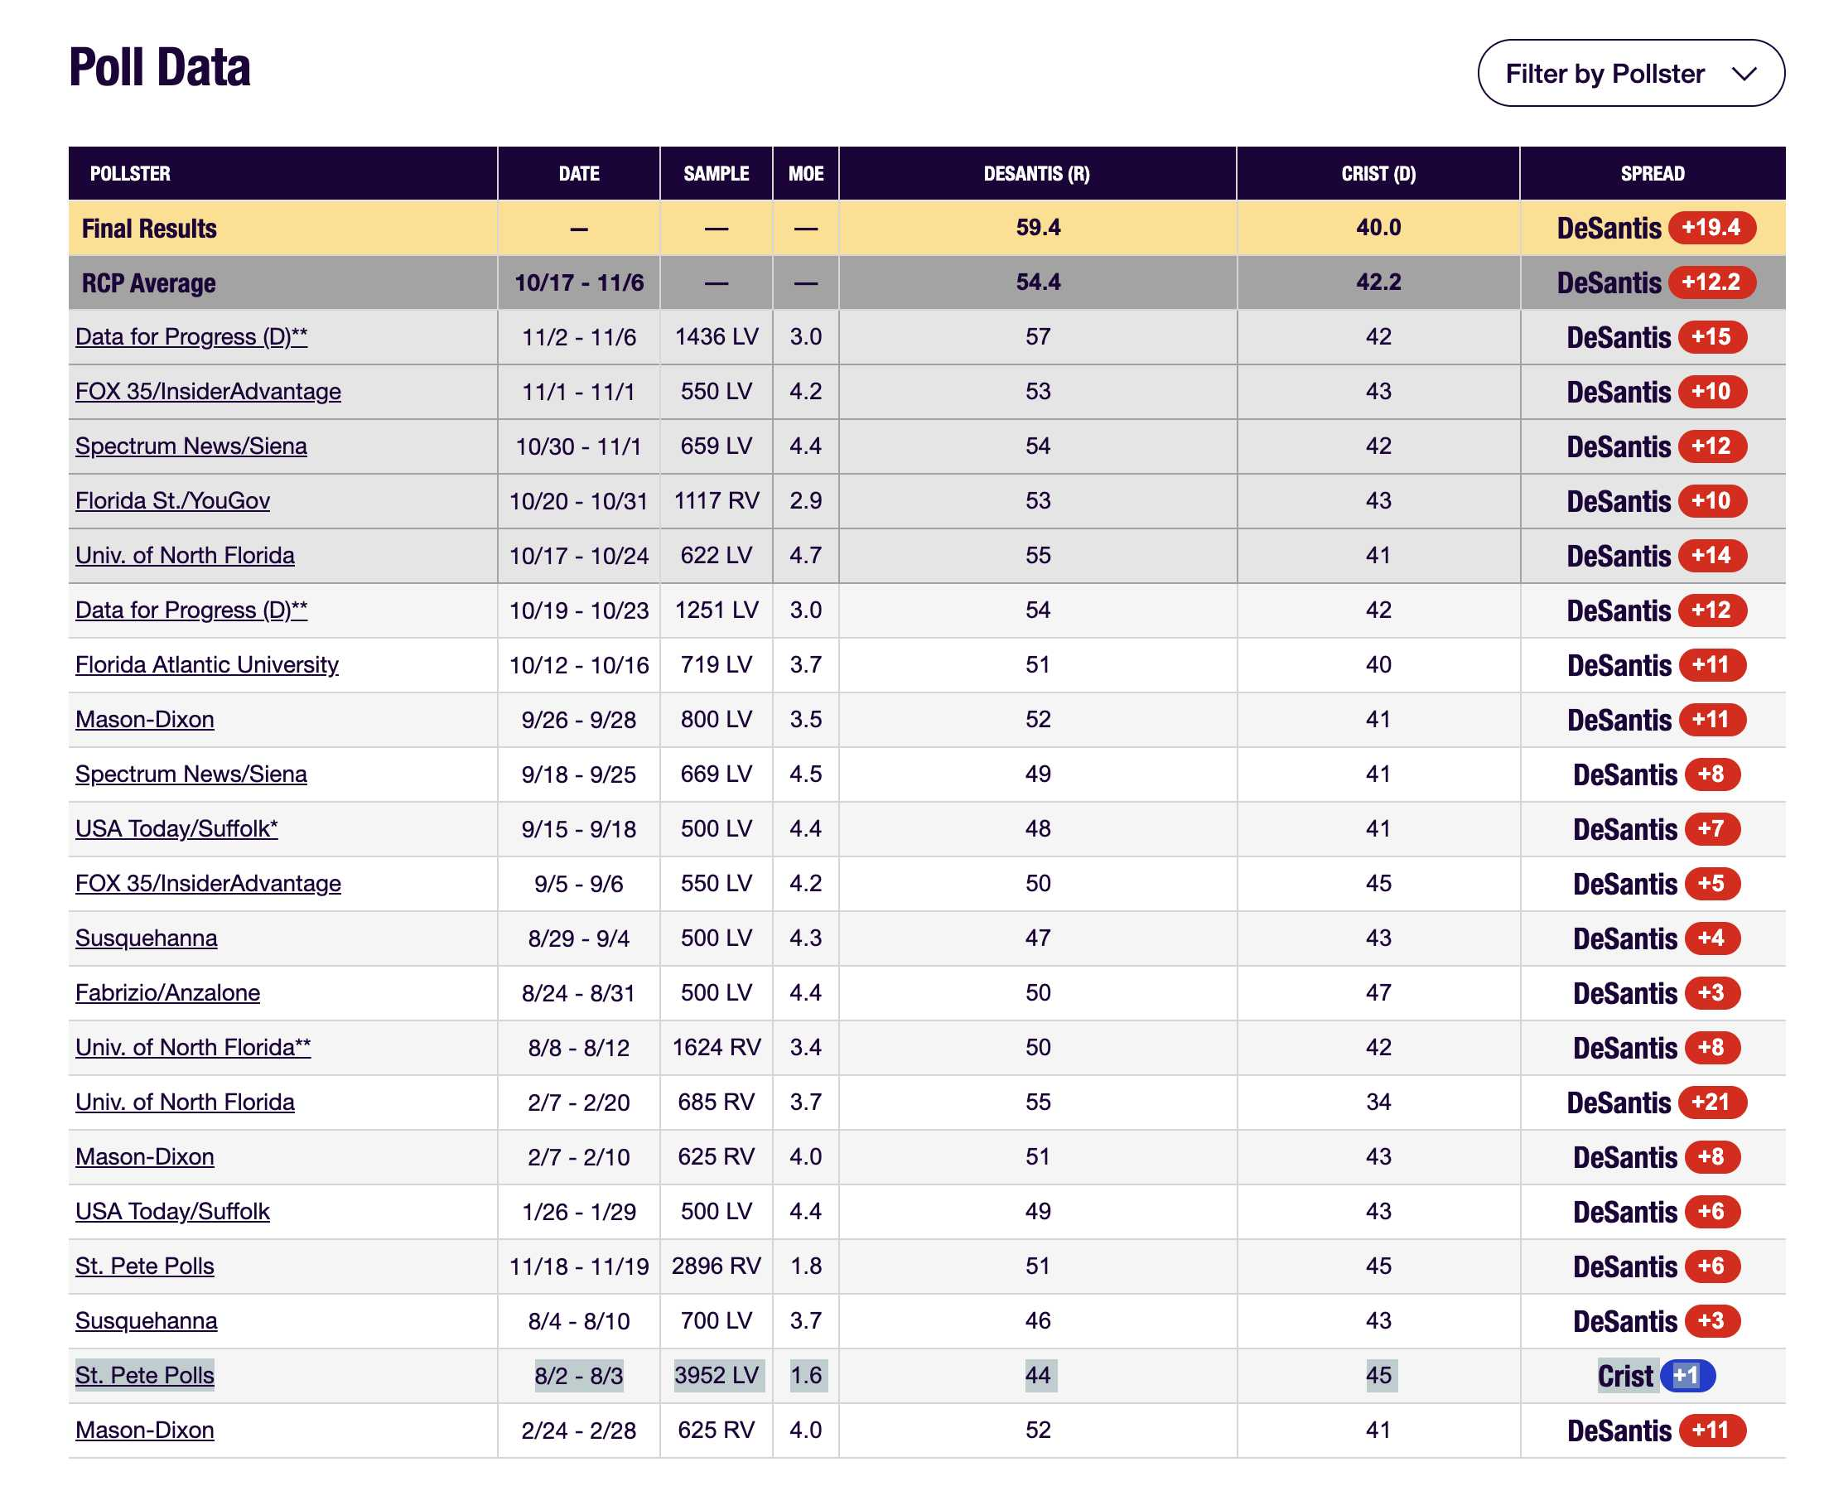This screenshot has width=1824, height=1486.
Task: Click the DESANTIS (R) column header
Action: pyautogui.click(x=1036, y=174)
